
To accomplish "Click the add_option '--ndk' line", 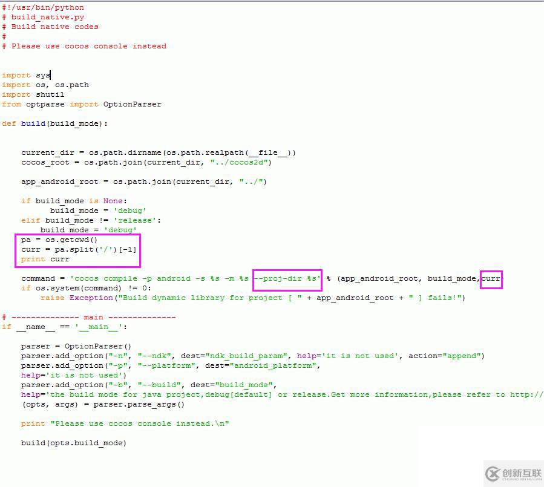I will [x=253, y=356].
